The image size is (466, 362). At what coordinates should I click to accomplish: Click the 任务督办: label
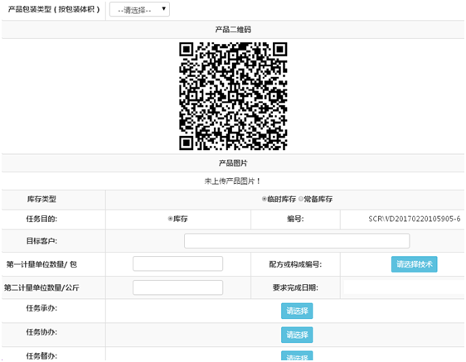click(x=41, y=355)
